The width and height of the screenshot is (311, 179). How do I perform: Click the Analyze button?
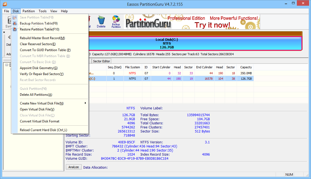coord(73,167)
